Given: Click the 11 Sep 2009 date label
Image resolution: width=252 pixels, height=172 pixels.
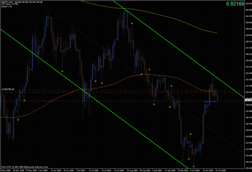Looking at the screenshot, I should (x=170, y=170).
